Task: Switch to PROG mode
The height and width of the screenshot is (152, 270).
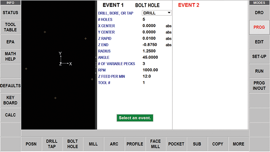Action: (259, 27)
